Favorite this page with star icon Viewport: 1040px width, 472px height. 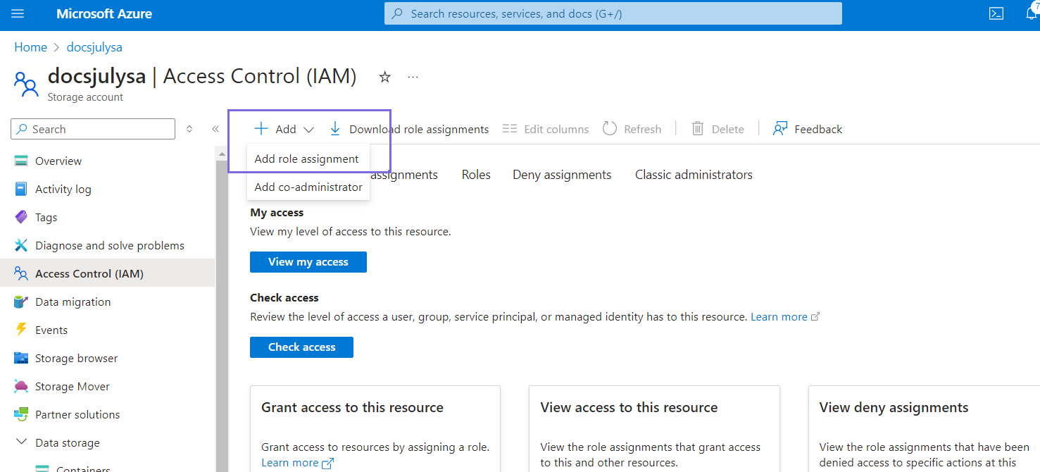pos(384,77)
